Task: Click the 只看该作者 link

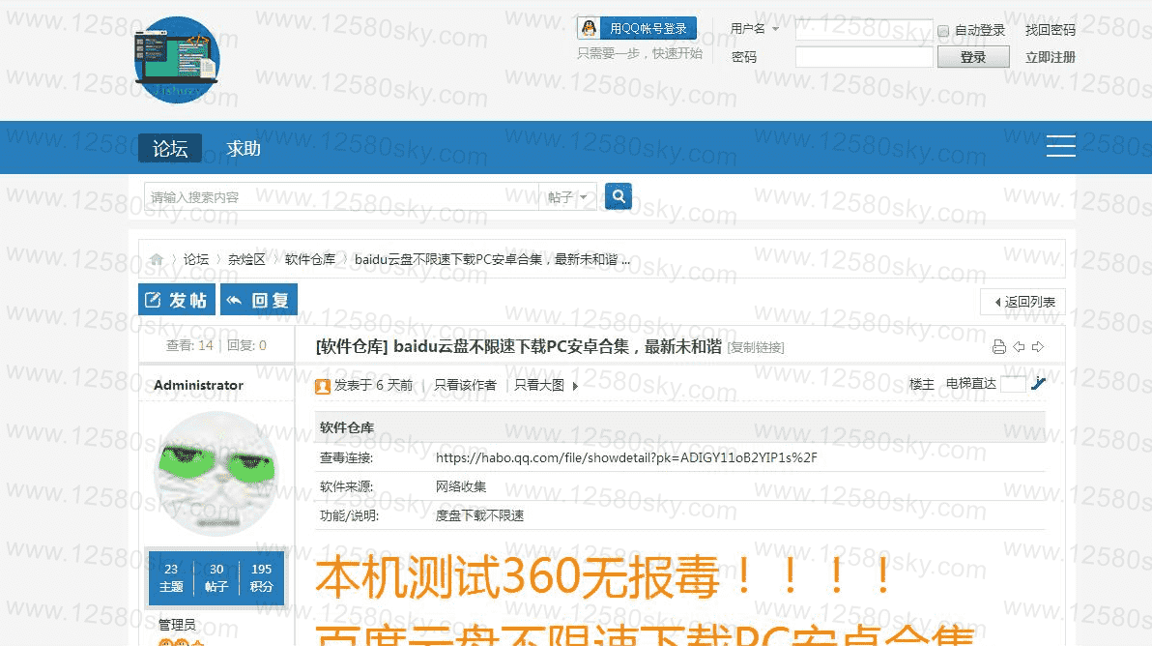Action: 465,385
